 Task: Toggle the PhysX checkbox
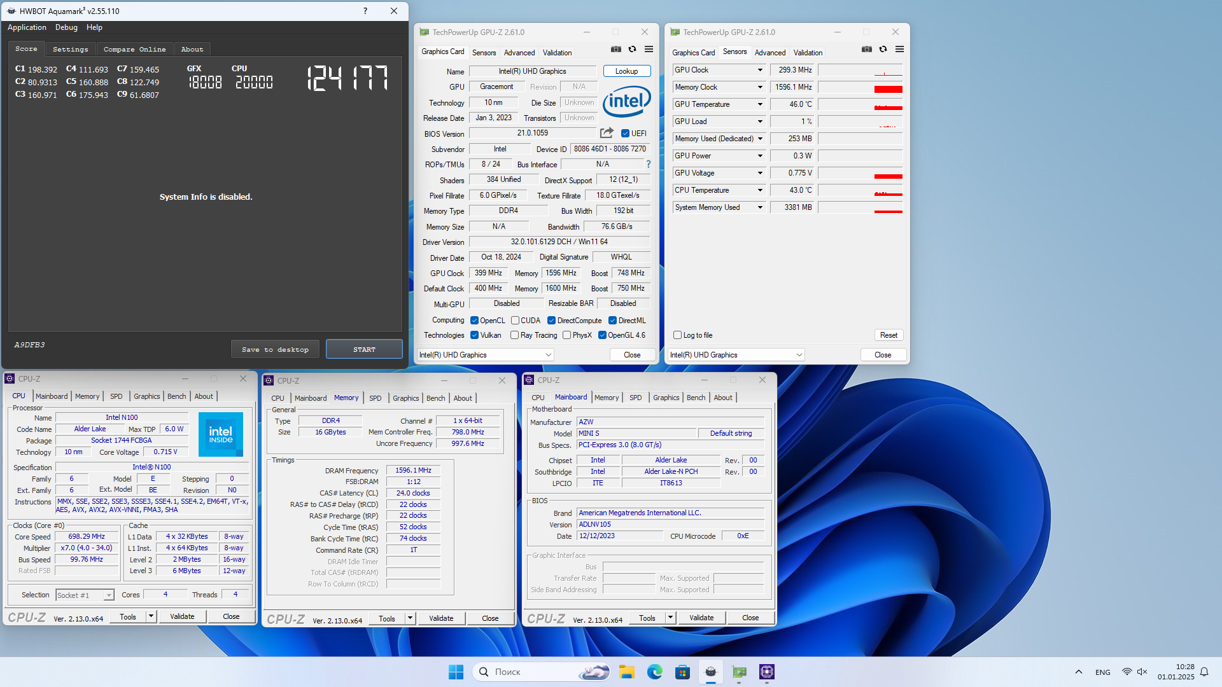(566, 335)
